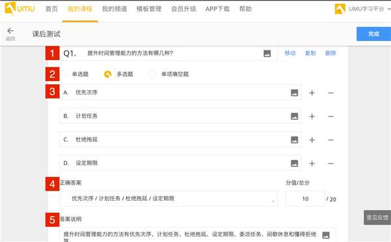The image size is (391, 242).
Task: Click the 删除 link for Q1
Action: click(x=330, y=53)
